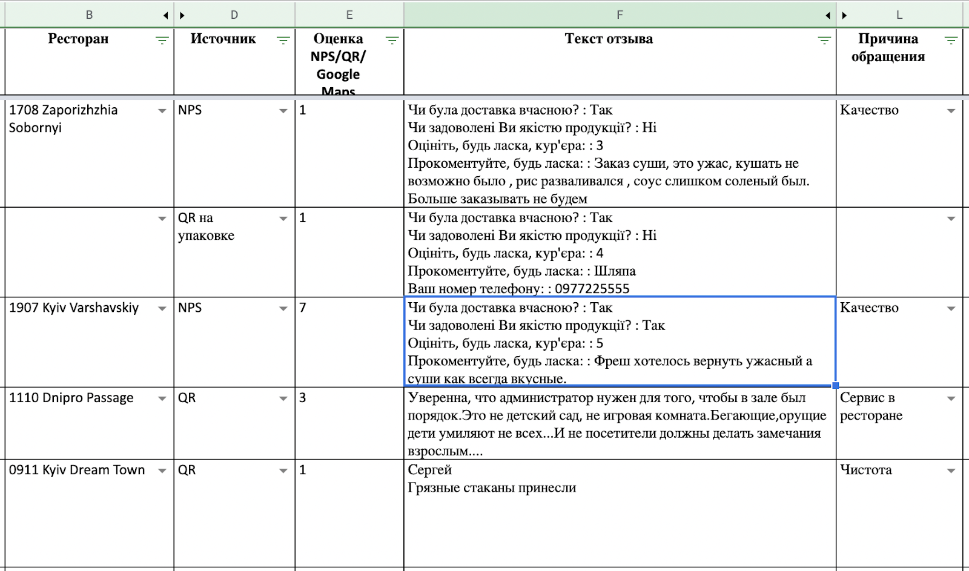Image resolution: width=969 pixels, height=571 pixels.
Task: Open filter for Причина обращения column
Action: pos(951,41)
